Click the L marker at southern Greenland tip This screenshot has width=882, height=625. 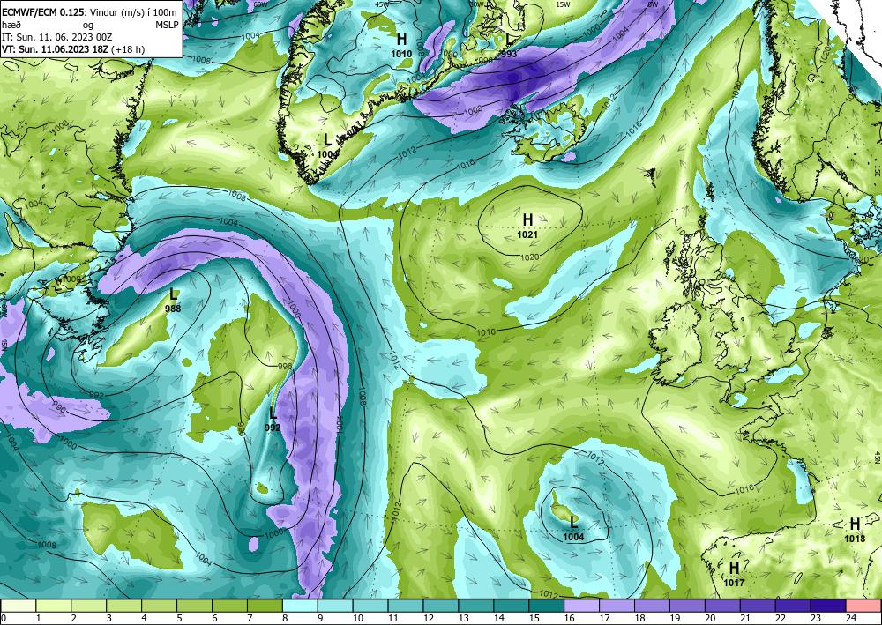[327, 145]
